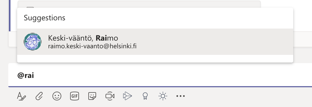Click the Suggestions header label
The image size is (312, 107).
click(44, 18)
